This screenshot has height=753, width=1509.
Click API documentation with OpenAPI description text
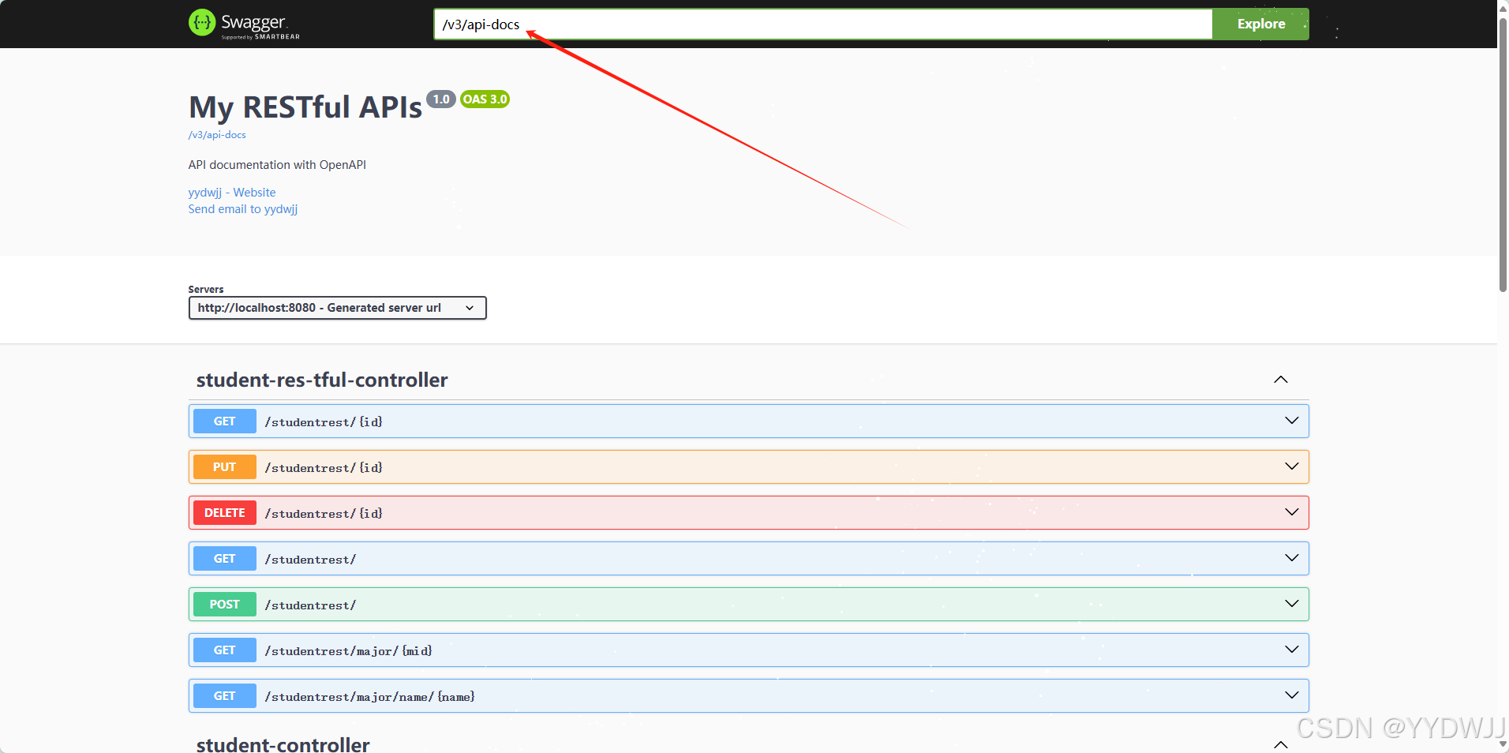(277, 165)
